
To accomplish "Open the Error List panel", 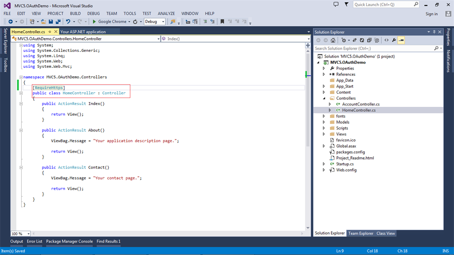I will point(35,241).
